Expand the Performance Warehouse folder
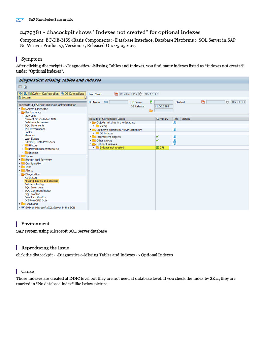Screen dimensions: 264x352 coord(23,149)
